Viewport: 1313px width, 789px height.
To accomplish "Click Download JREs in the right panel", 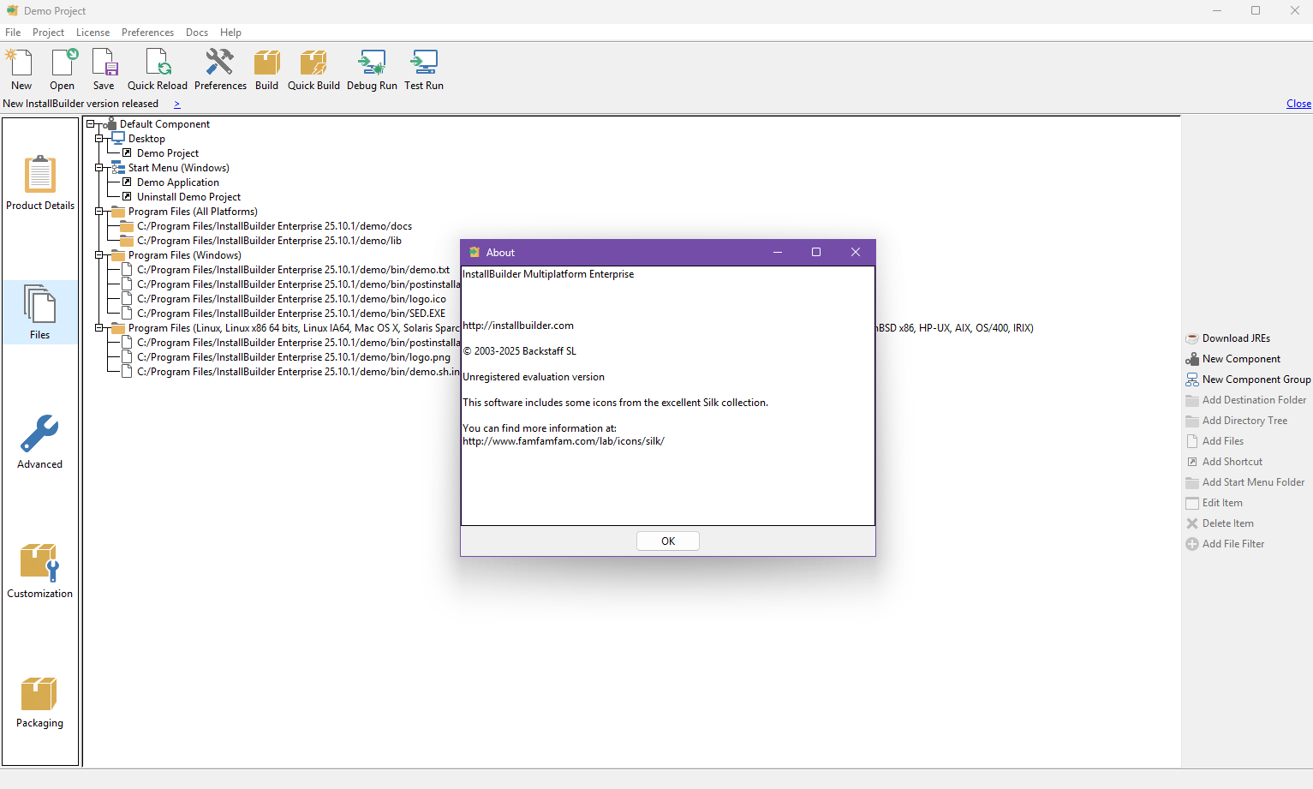I will pos(1228,338).
